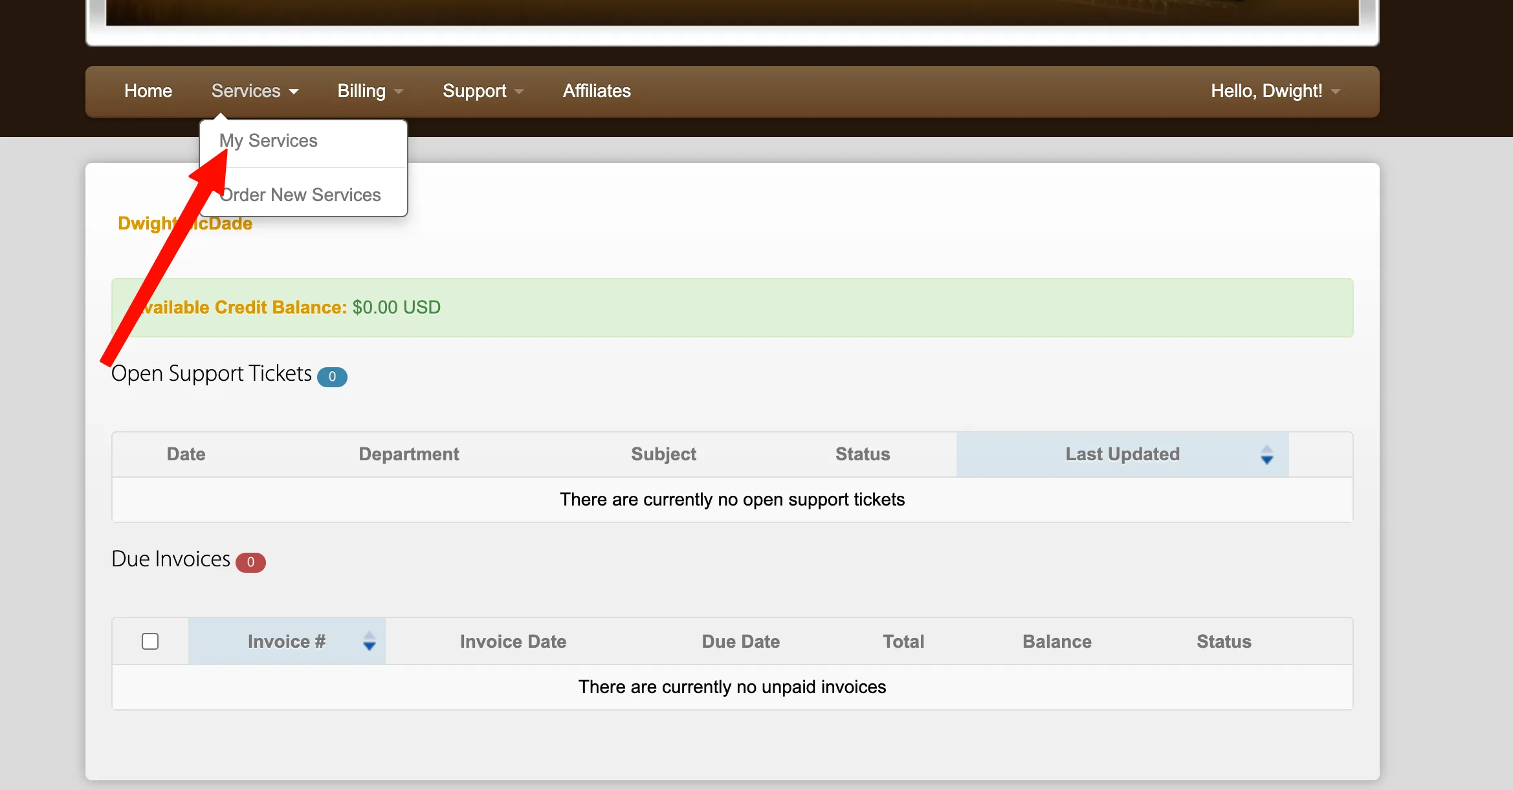Click the caret beside Hello, Dwight!
1513x790 pixels.
point(1335,92)
